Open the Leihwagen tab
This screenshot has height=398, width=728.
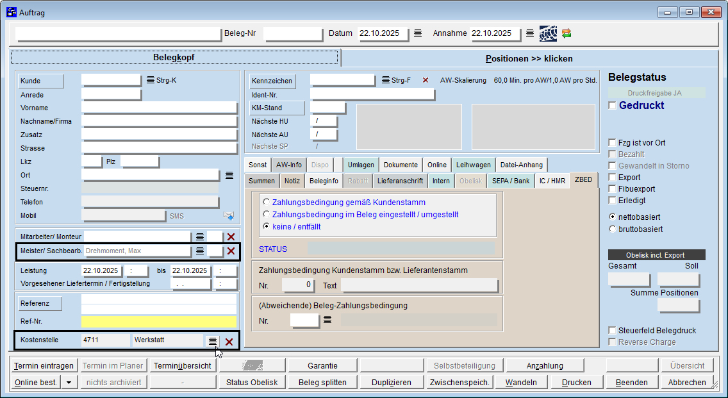click(473, 165)
